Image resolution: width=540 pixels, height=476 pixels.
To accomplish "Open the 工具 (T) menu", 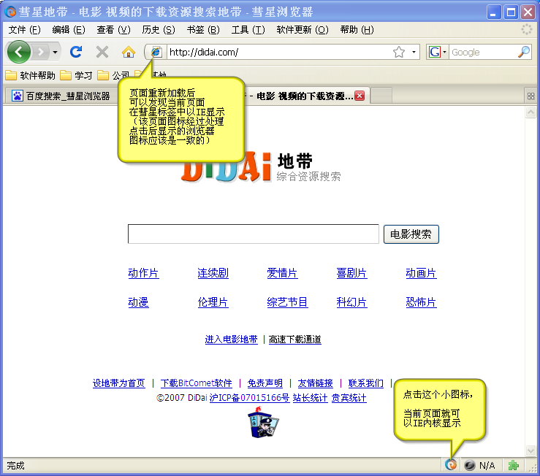I will click(248, 30).
